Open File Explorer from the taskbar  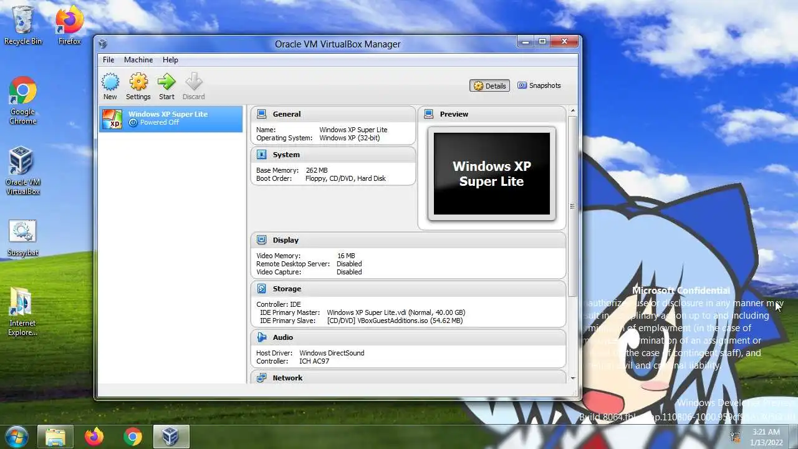[x=55, y=437]
